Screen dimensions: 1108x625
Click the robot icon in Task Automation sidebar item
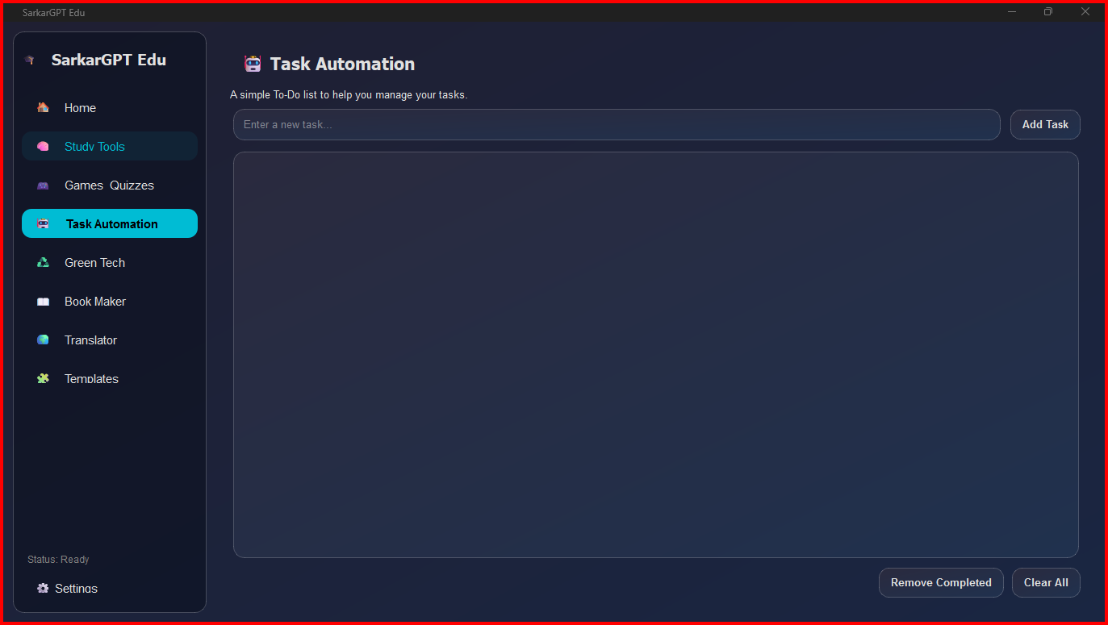click(43, 223)
